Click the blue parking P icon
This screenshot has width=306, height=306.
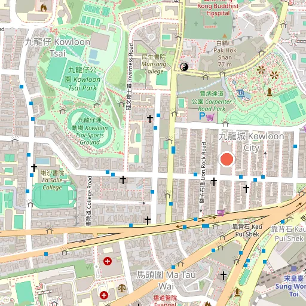point(202,116)
